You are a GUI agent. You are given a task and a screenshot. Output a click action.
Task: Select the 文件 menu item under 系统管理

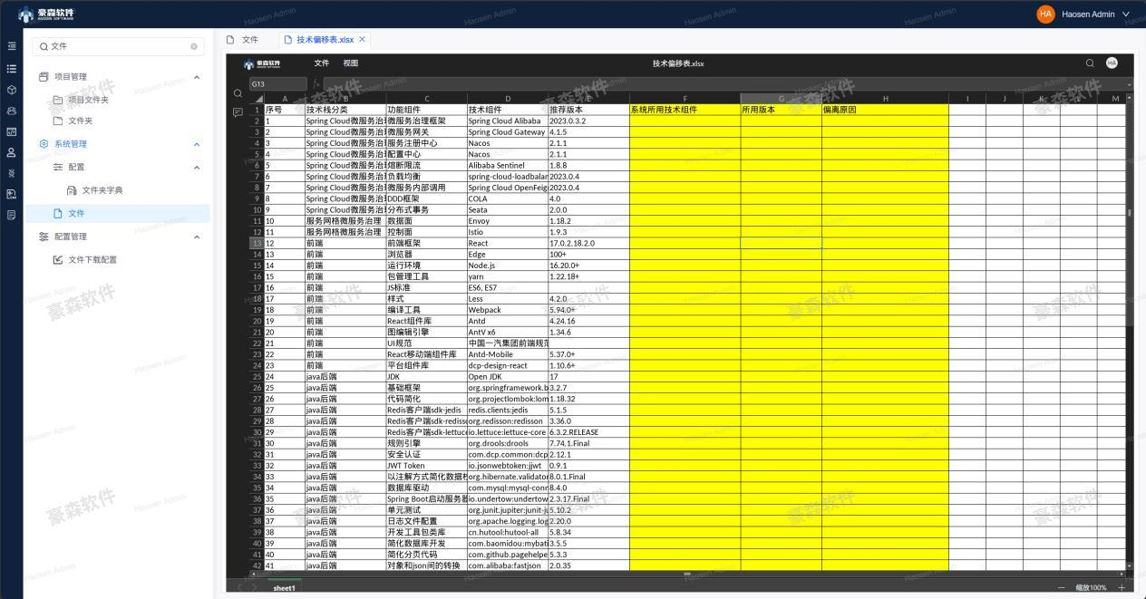pyautogui.click(x=118, y=213)
